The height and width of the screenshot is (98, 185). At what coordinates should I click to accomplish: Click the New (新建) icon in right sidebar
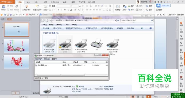click(x=181, y=24)
